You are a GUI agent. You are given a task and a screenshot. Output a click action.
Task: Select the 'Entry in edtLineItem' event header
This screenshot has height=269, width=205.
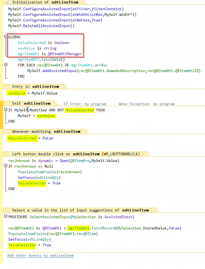point(35,86)
